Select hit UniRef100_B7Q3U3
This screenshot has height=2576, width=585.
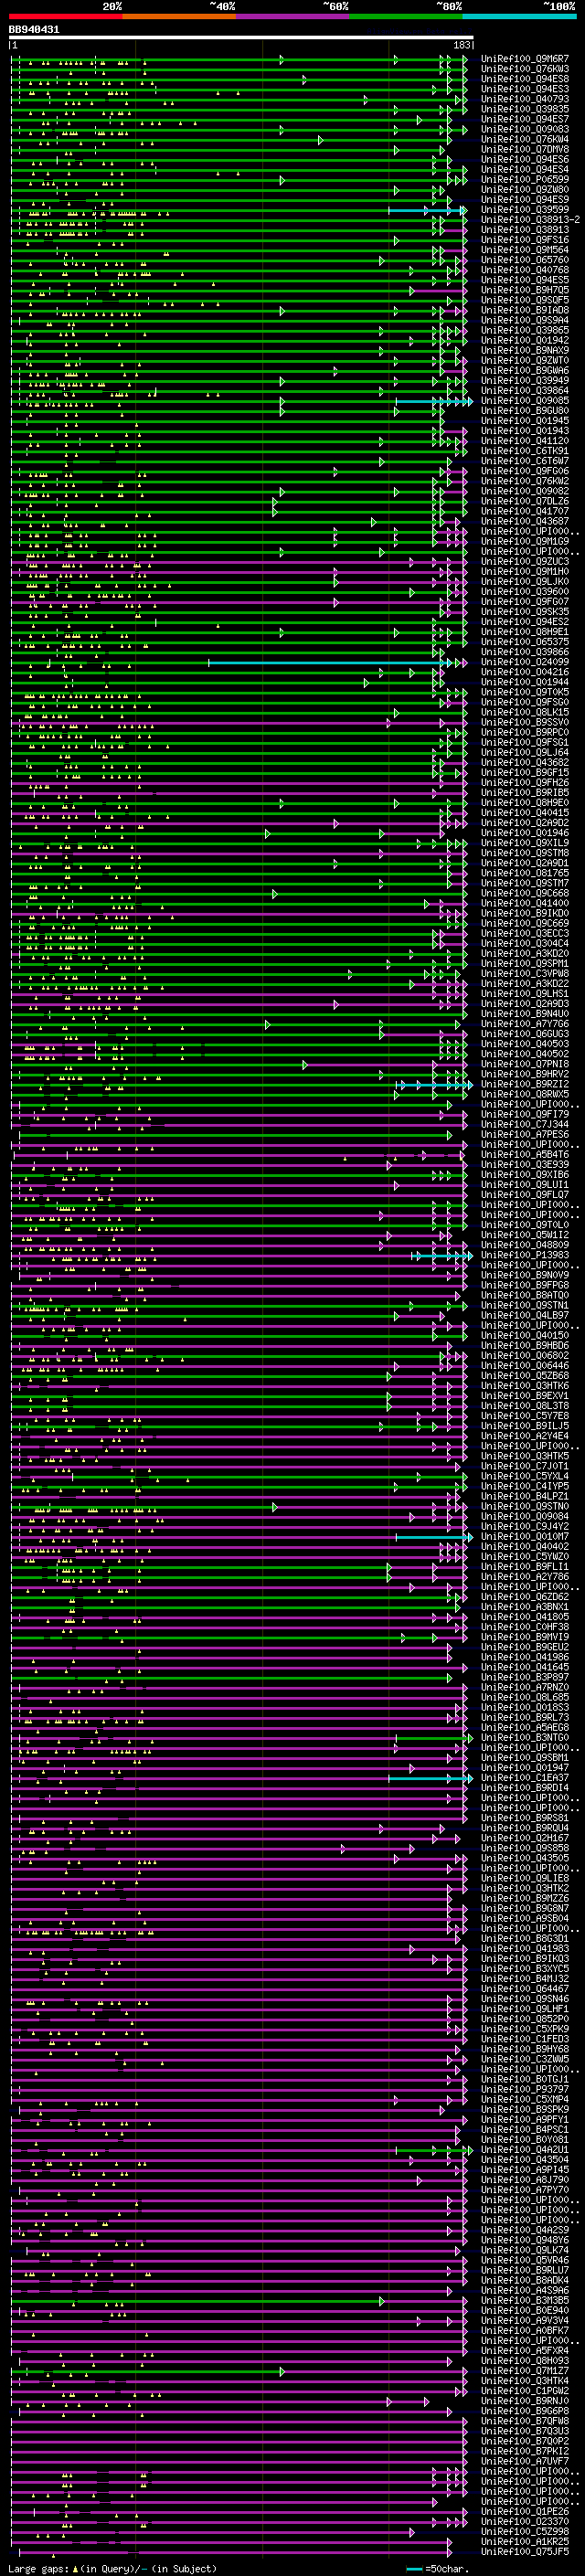525,2430
